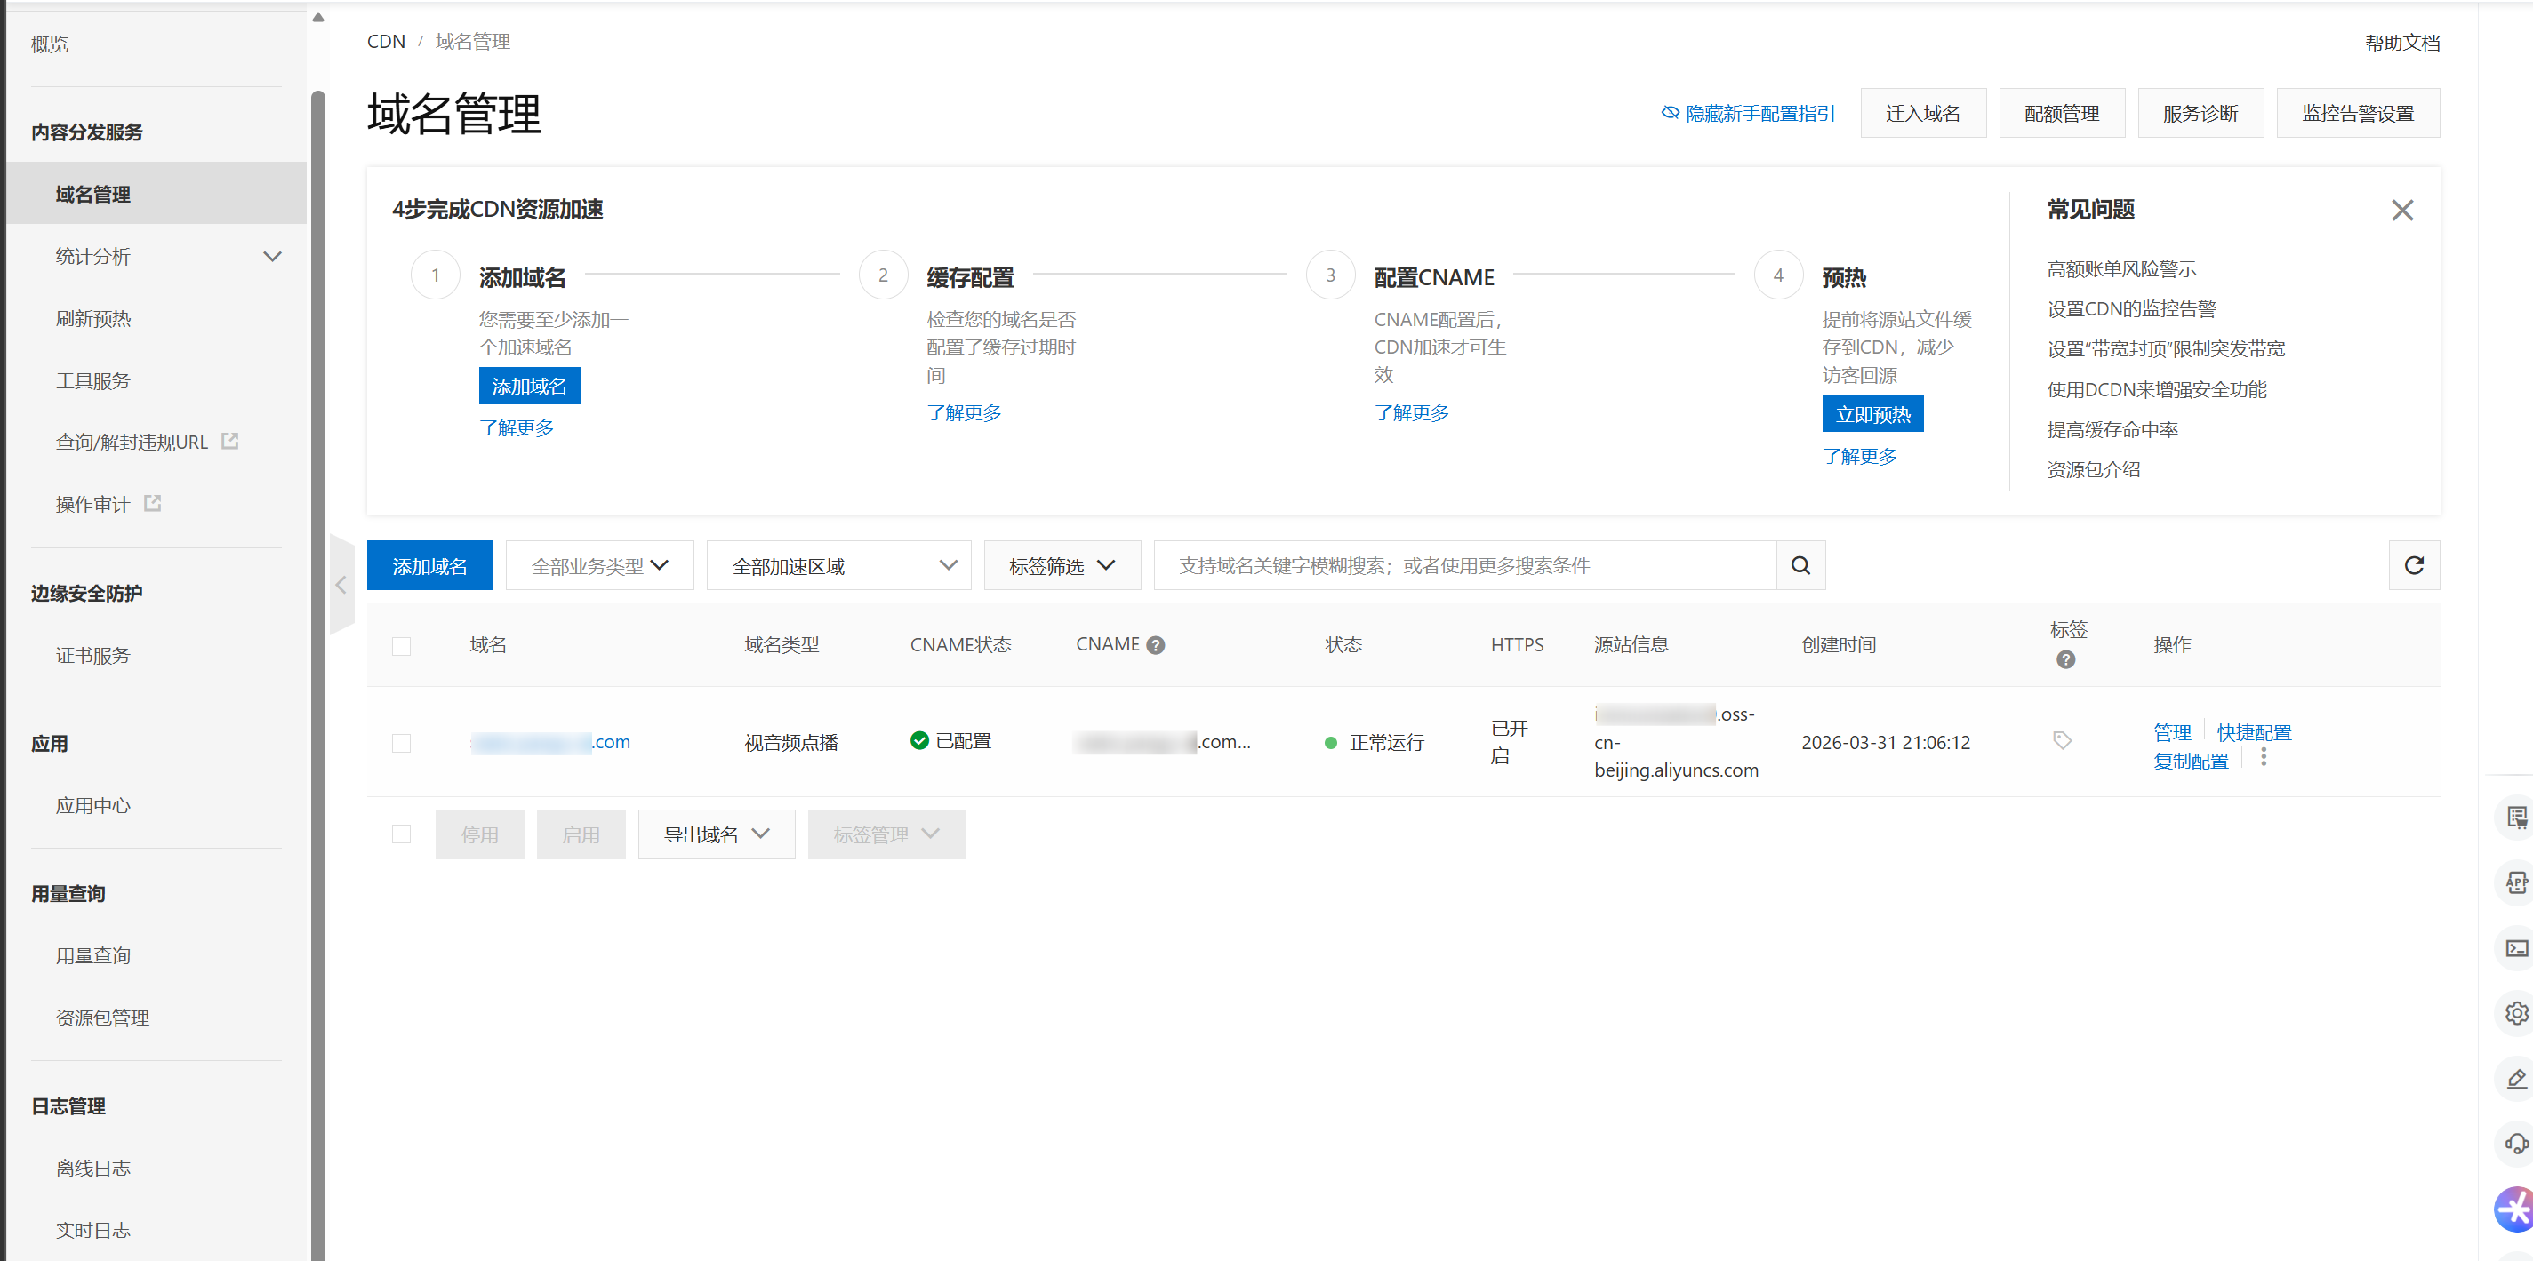
Task: Check the checkbox of the .com domain row
Action: tap(401, 743)
